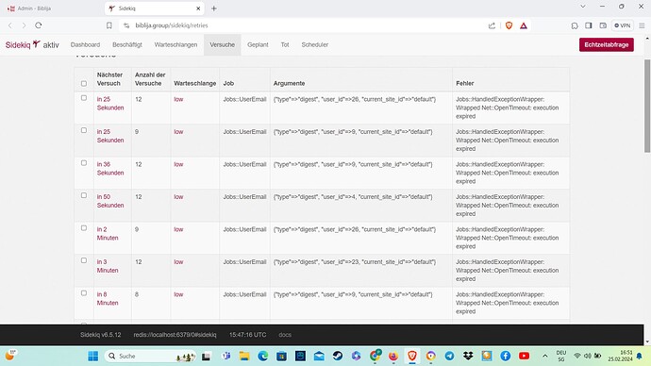Image resolution: width=651 pixels, height=366 pixels.
Task: Open the Warteschlangen tab
Action: click(x=175, y=44)
